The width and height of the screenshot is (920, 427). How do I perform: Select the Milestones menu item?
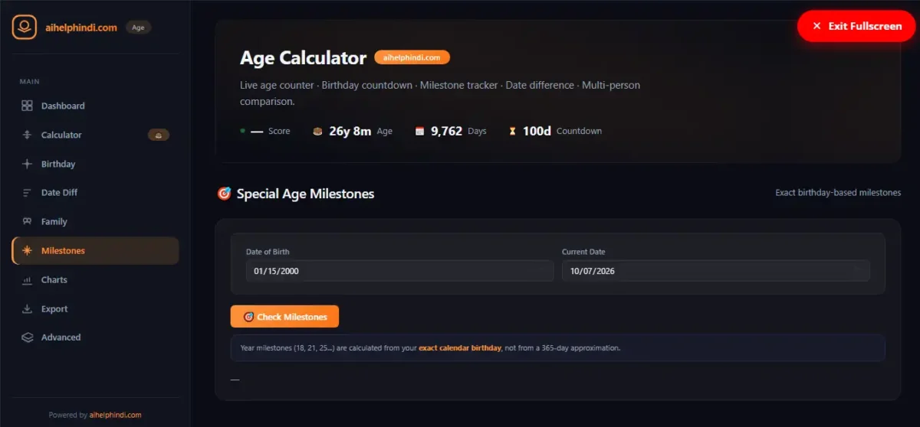point(96,251)
